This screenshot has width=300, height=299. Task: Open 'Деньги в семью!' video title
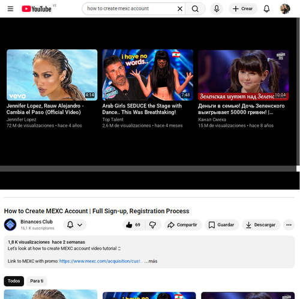241,109
